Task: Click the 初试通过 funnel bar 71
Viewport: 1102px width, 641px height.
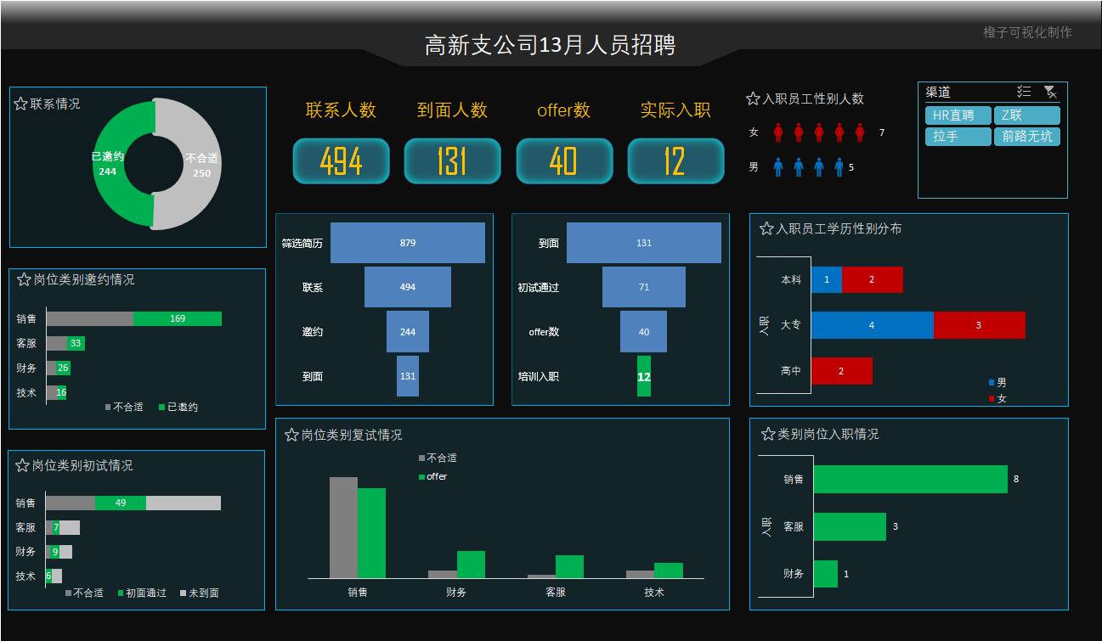Action: (x=644, y=287)
